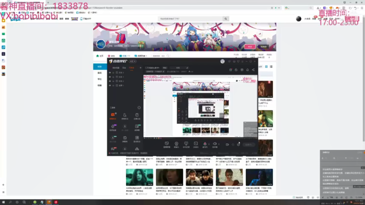Open toolbox circular options icon

click(x=139, y=108)
